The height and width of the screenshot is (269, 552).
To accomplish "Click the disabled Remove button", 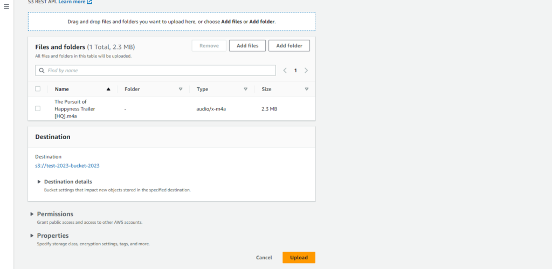I will point(209,46).
